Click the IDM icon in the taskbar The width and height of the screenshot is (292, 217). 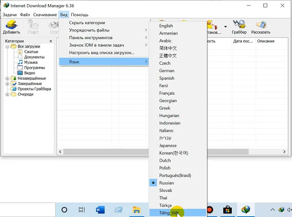[x=245, y=210]
